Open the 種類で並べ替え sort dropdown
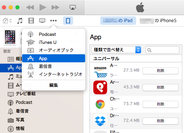Viewport: 184px width, 133px height. coord(116,50)
